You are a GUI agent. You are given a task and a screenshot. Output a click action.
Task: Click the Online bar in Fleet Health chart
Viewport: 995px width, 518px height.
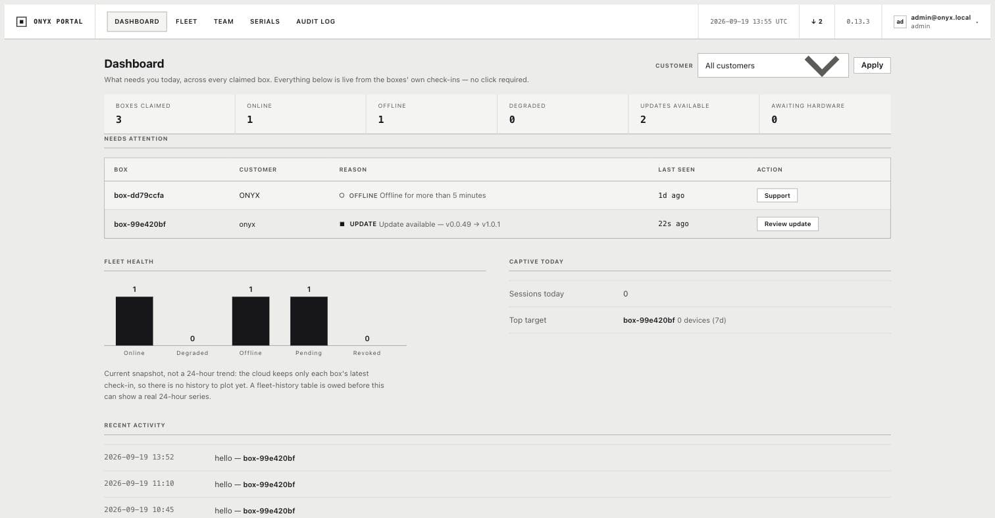134,321
